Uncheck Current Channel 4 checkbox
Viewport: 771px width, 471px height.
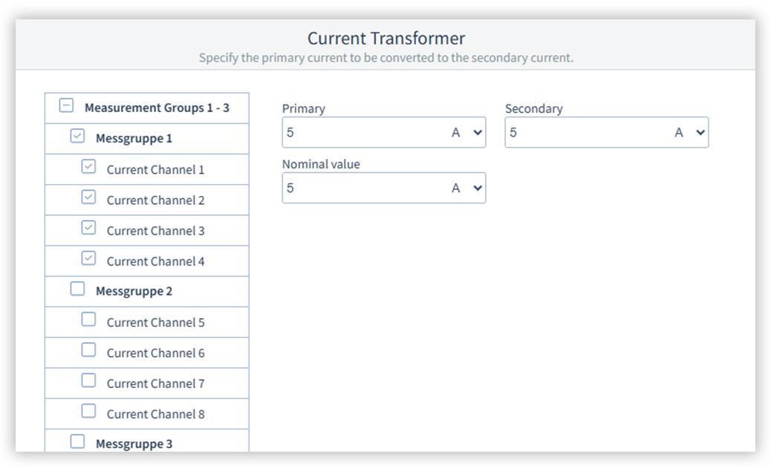[88, 258]
